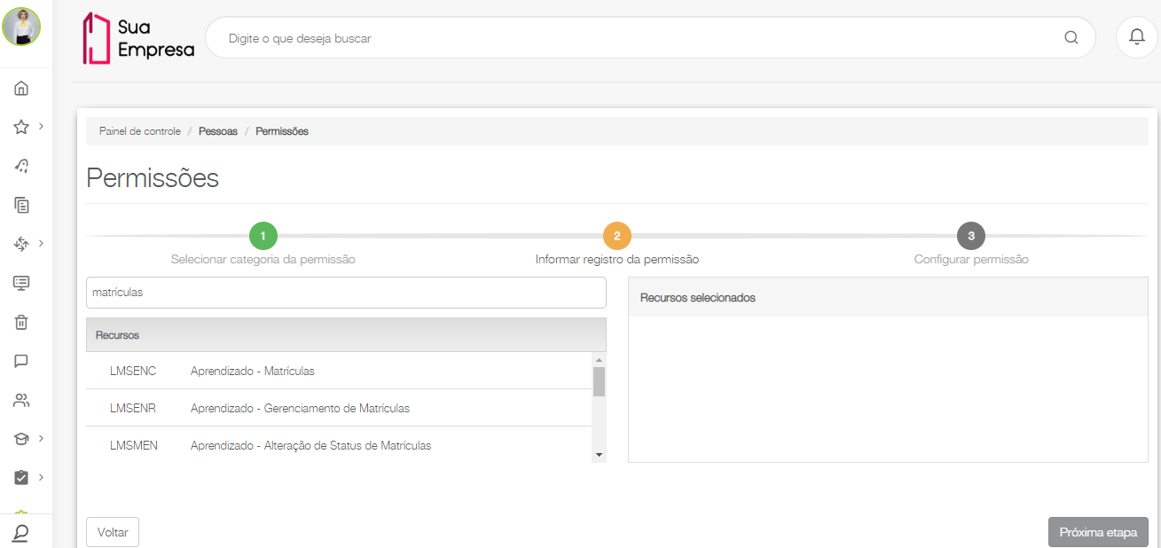The width and height of the screenshot is (1161, 548).
Task: Click the Voltar button
Action: [x=113, y=532]
